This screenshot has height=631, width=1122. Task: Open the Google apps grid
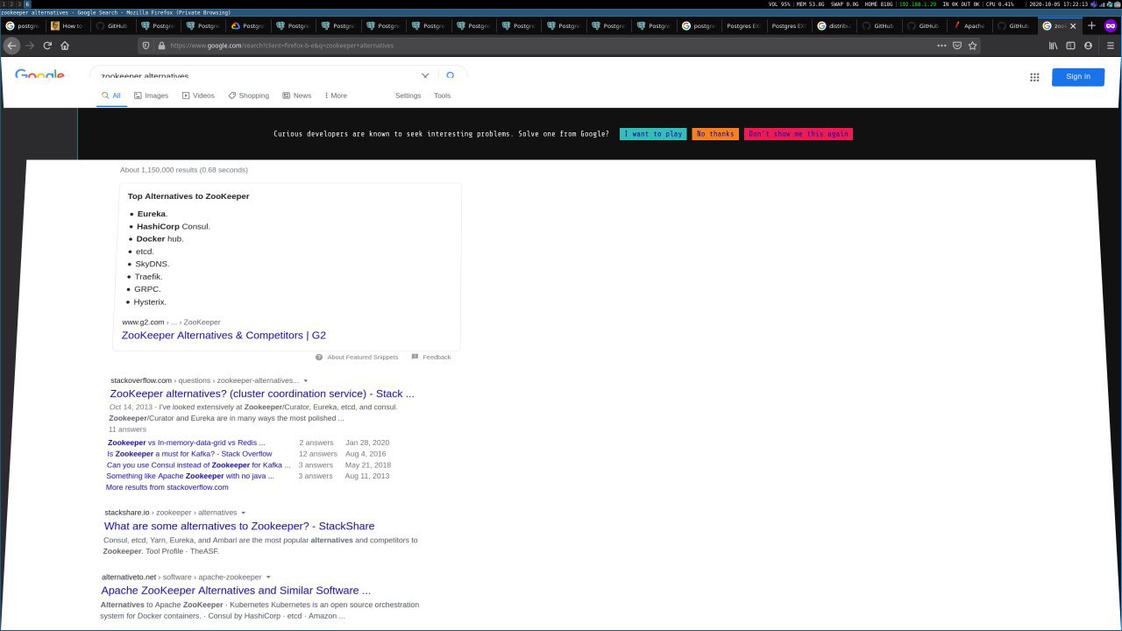[1034, 77]
